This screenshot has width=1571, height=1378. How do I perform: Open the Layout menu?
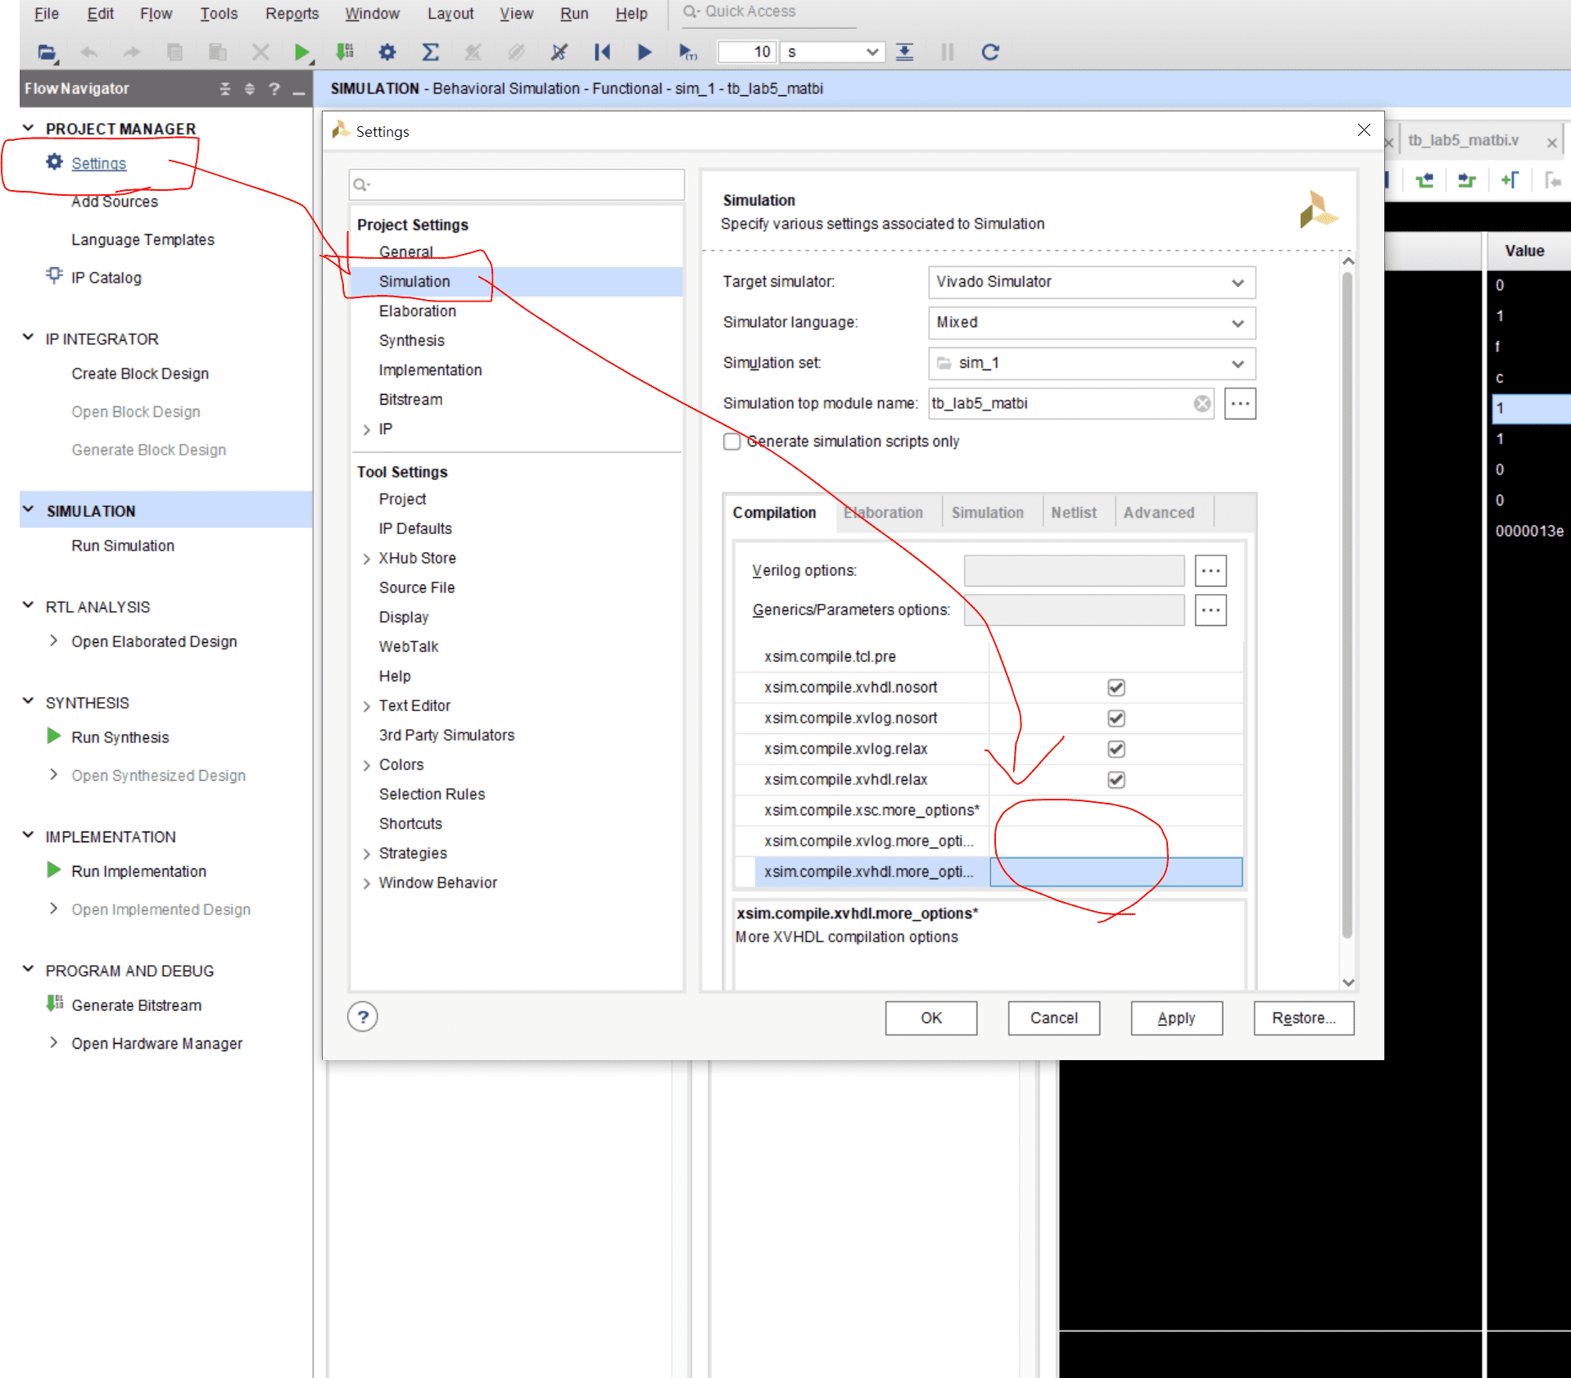(450, 14)
